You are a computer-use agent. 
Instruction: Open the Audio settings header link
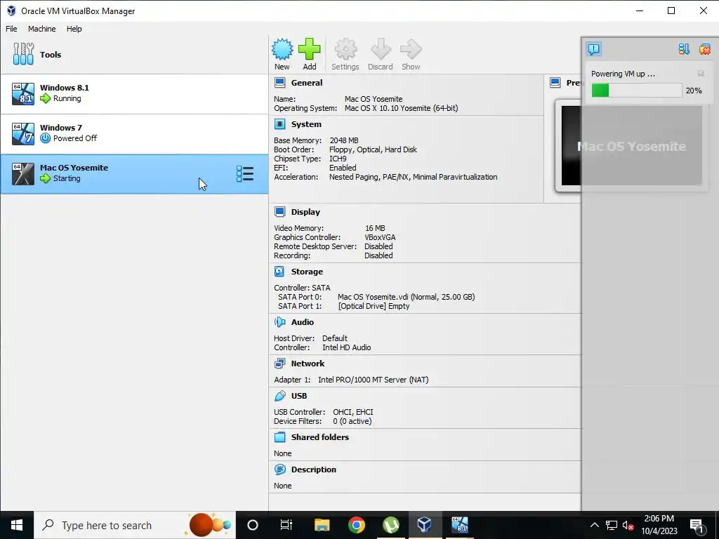tap(303, 321)
